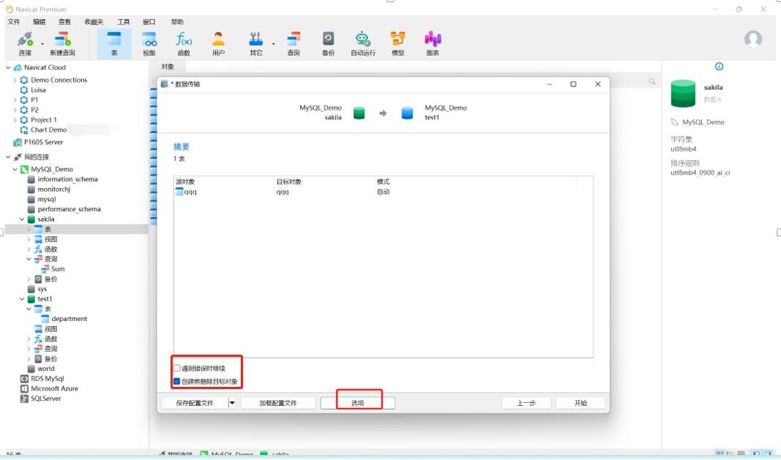This screenshot has width=781, height=460.
Task: Click the 图表 (Chart) toolbar icon
Action: (x=433, y=42)
